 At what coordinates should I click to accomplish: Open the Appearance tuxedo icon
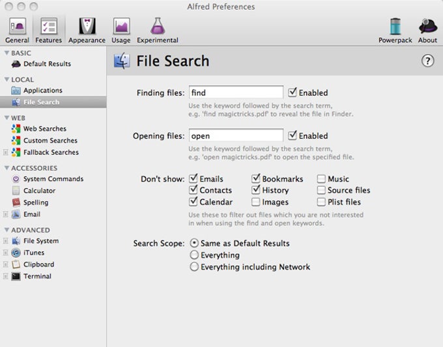pyautogui.click(x=87, y=27)
